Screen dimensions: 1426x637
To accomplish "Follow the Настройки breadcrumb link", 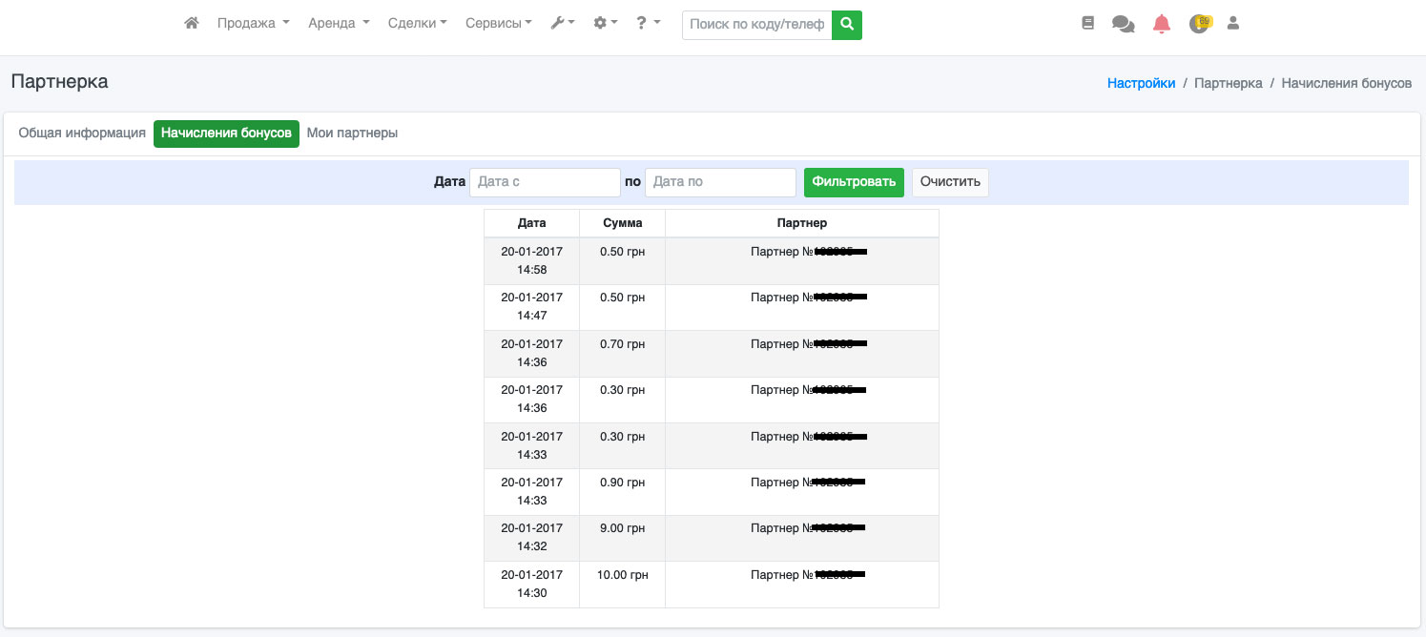I will click(1141, 83).
